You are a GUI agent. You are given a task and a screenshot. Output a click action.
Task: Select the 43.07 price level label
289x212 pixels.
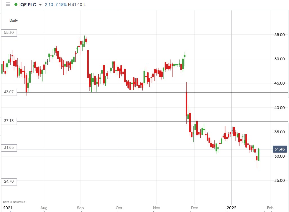(9, 92)
